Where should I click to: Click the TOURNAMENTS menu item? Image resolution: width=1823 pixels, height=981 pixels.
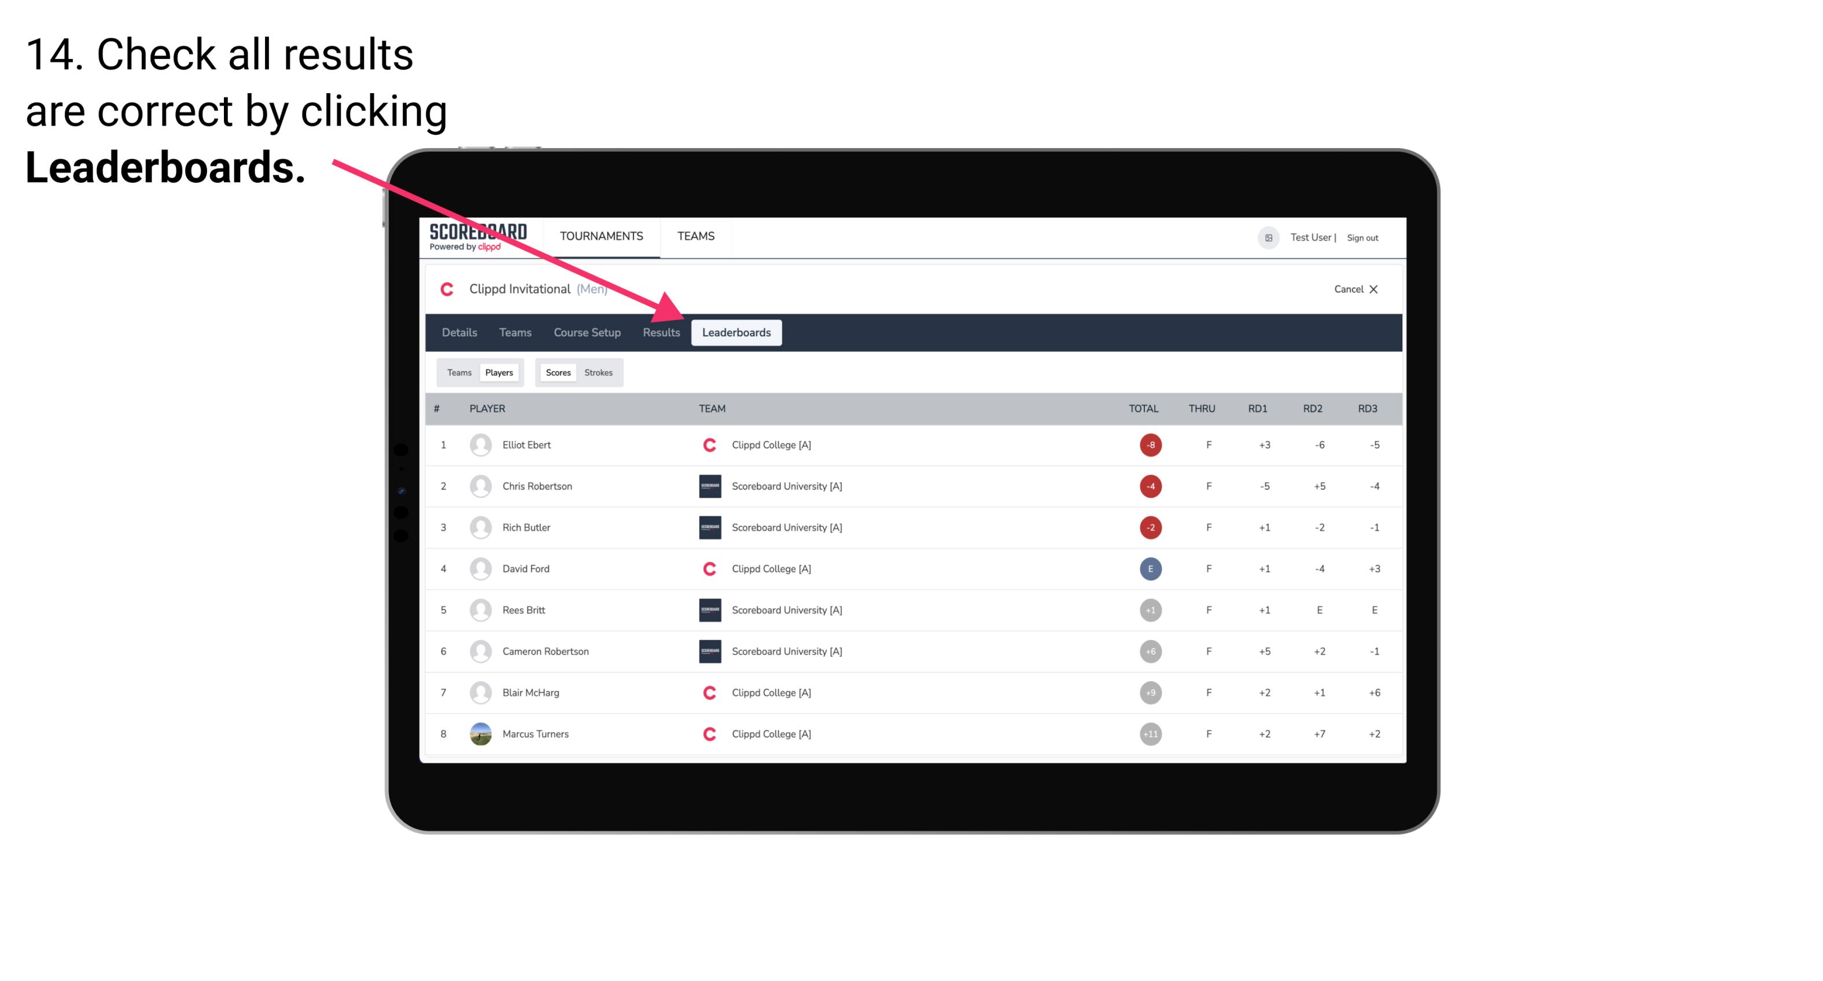pyautogui.click(x=602, y=236)
